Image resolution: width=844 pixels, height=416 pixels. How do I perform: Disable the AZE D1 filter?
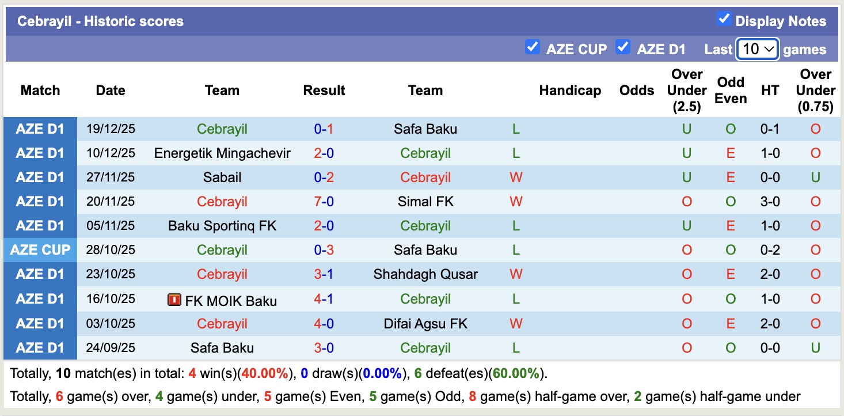pyautogui.click(x=623, y=48)
